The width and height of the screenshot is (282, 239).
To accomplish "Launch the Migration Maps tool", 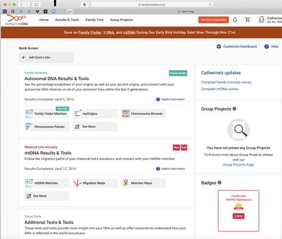I will pyautogui.click(x=95, y=183).
